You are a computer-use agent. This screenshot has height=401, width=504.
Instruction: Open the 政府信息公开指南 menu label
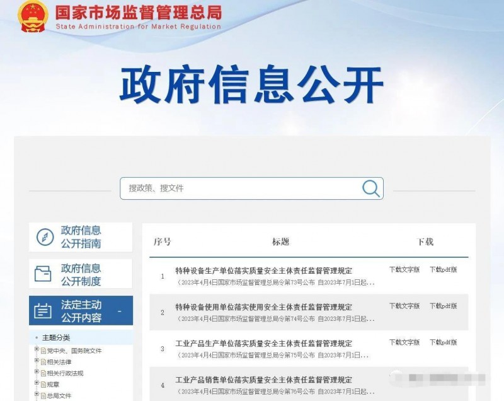(x=81, y=237)
